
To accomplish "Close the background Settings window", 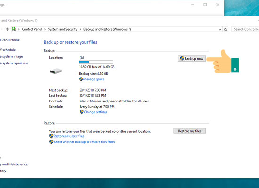I will point(218,5).
